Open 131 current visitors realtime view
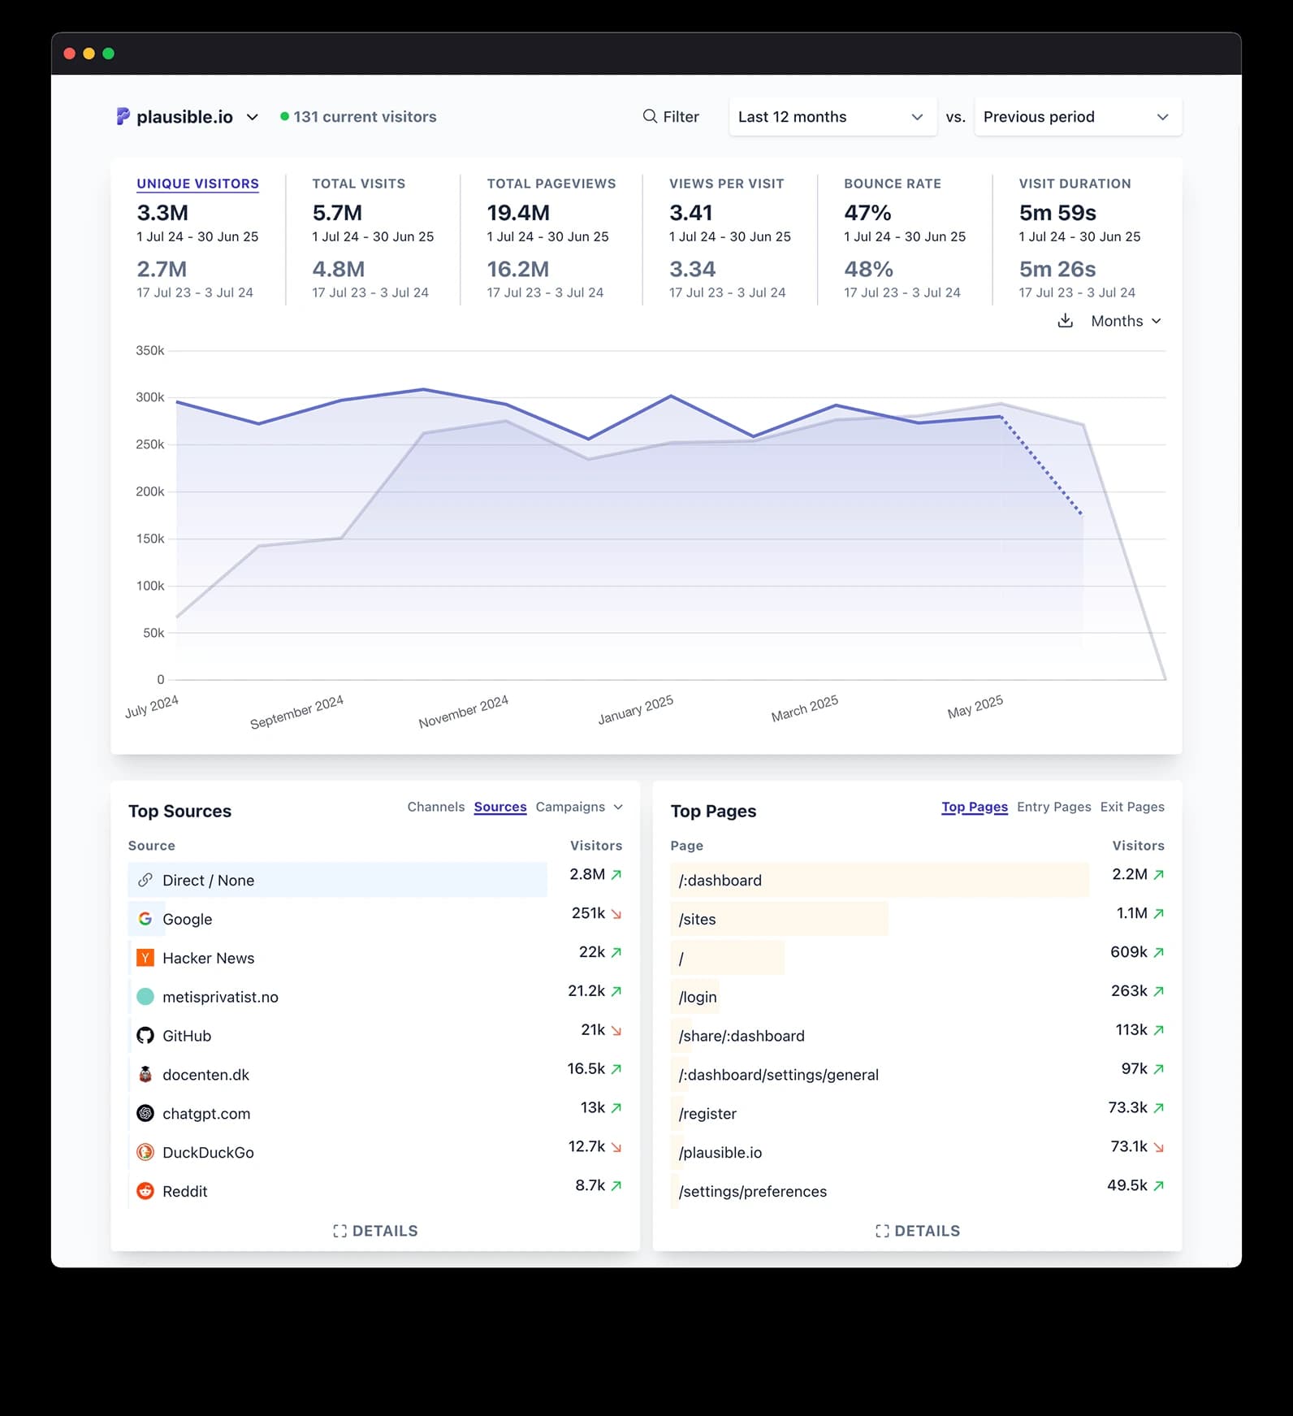Screen dimensions: 1293x1416 coord(358,117)
